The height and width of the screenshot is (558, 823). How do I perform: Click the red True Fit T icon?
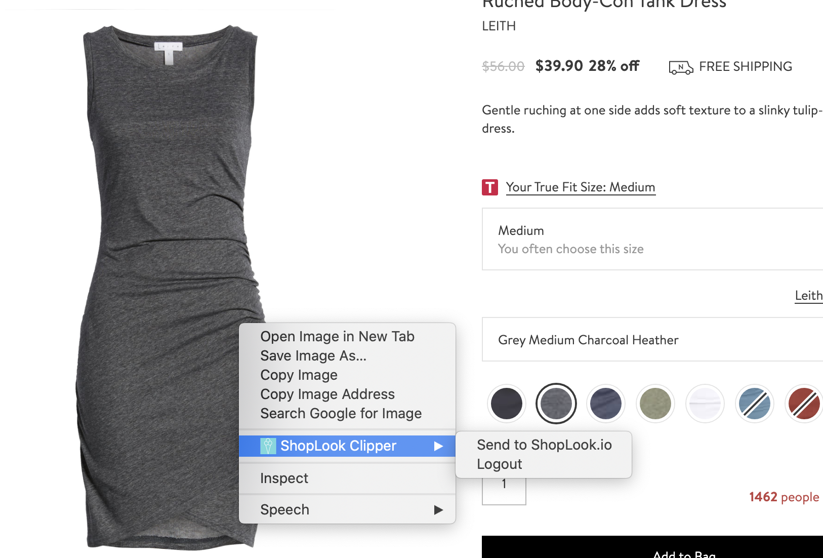coord(489,187)
